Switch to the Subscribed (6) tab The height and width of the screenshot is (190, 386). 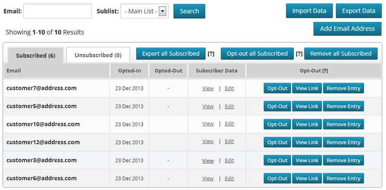36,55
